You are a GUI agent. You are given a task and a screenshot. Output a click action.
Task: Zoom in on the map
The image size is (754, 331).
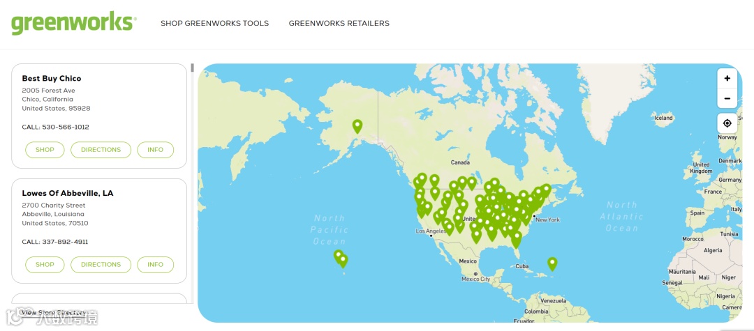pyautogui.click(x=727, y=78)
